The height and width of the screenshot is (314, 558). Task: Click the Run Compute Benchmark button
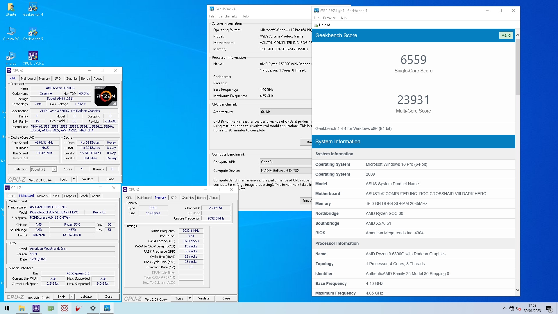click(306, 201)
